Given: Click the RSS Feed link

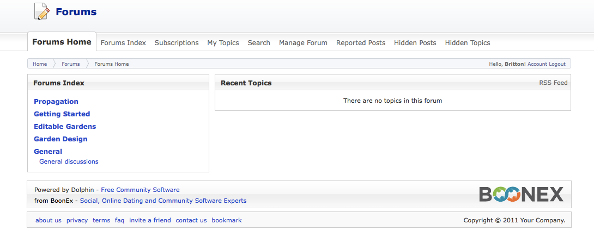Looking at the screenshot, I should click(x=553, y=83).
